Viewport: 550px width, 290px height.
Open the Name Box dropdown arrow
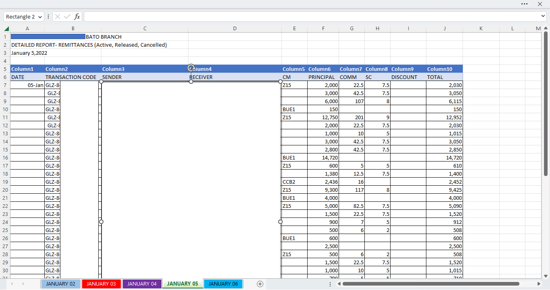pyautogui.click(x=40, y=17)
